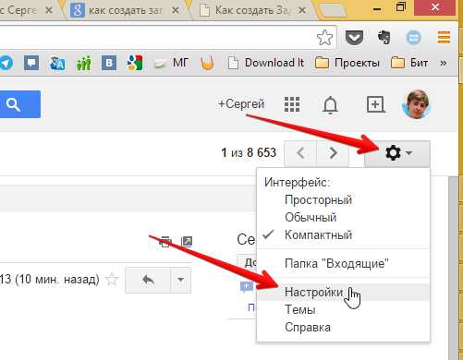
Task: Go to the older message arrow
Action: [333, 153]
